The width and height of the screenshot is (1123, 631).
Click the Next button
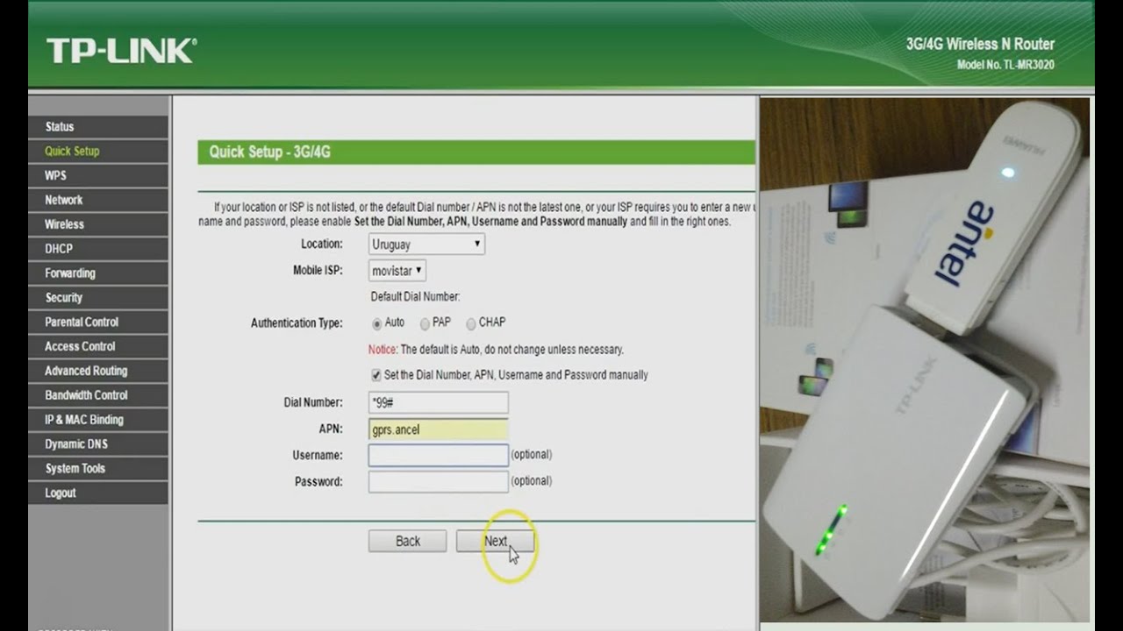(495, 541)
